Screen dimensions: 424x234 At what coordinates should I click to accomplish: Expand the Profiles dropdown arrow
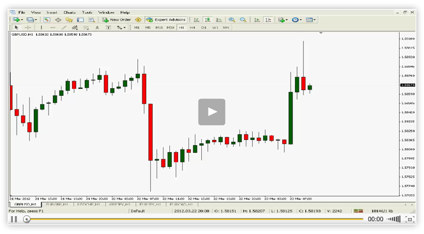pyautogui.click(x=36, y=20)
